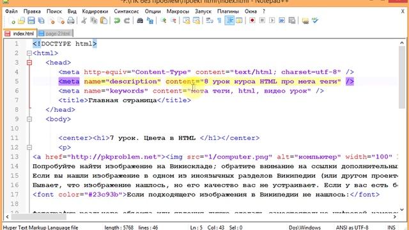Screen dimensions: 409x230
Task: Click 'Dos\Windows' in status bar
Action: point(305,227)
